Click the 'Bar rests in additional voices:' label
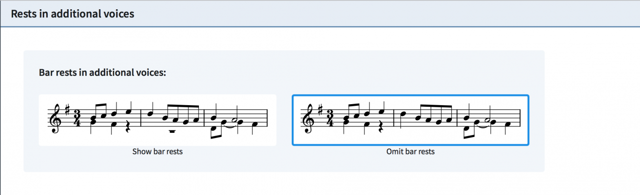This screenshot has height=195, width=640. click(x=103, y=72)
